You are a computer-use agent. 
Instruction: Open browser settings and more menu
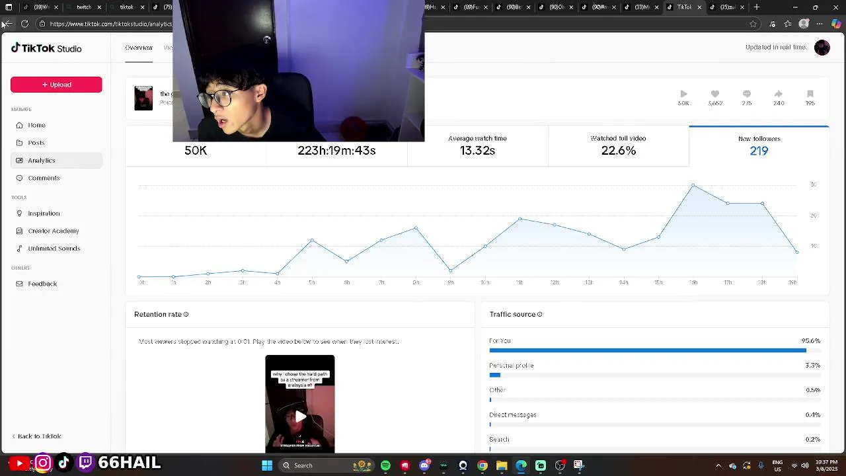(x=820, y=24)
